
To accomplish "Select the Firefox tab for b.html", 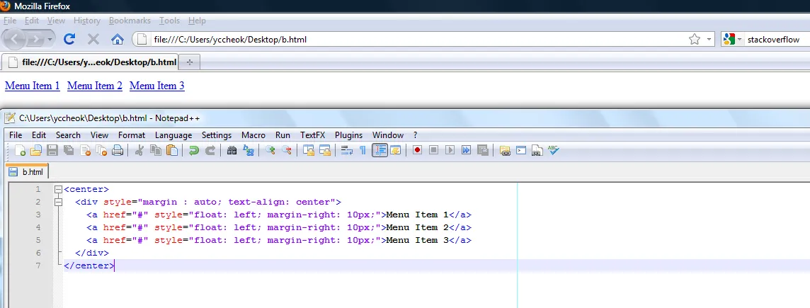I will click(x=90, y=62).
